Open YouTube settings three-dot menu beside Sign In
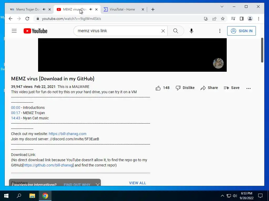The width and height of the screenshot is (269, 201). [x=220, y=31]
